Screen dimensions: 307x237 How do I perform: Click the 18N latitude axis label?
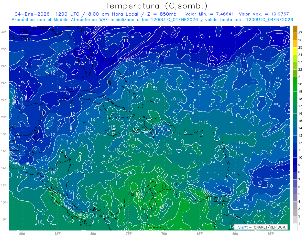pyautogui.click(x=4, y=134)
